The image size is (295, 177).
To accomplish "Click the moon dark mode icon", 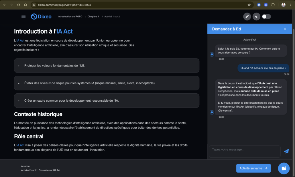I will [256, 17].
